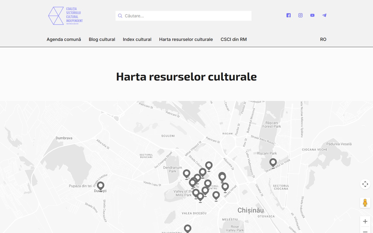Click the Rose Valley Park label
The width and height of the screenshot is (373, 233).
(x=235, y=228)
